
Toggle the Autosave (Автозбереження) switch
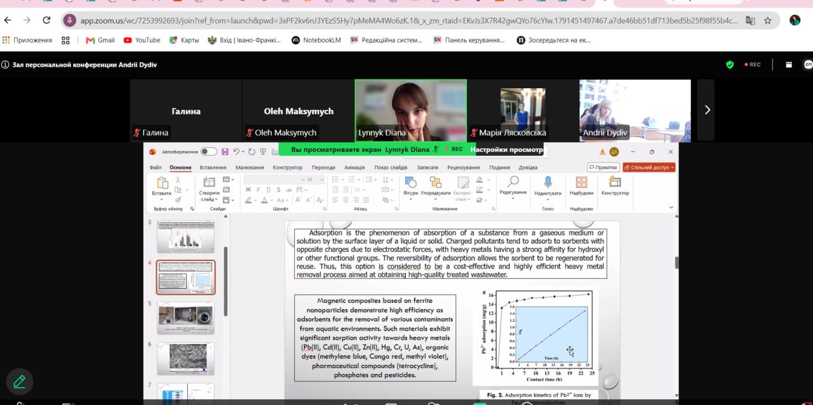pos(208,152)
